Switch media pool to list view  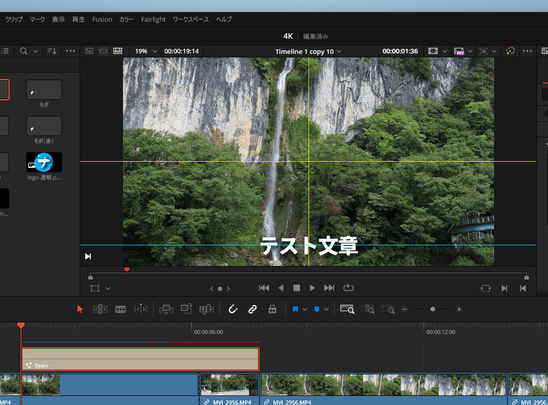point(5,51)
